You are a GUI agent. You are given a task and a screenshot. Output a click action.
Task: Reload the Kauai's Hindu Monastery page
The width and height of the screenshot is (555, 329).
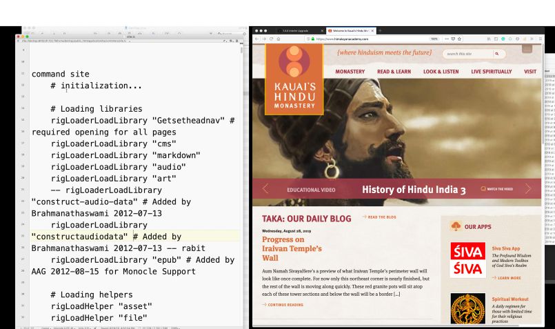coord(271,39)
